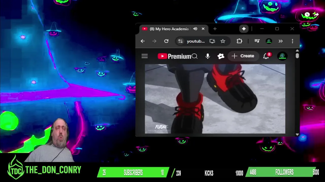Go back using the browser back arrow

[143, 41]
